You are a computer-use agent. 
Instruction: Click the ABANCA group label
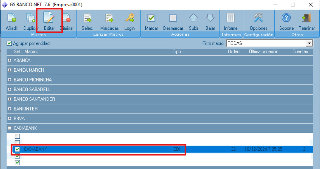22,60
